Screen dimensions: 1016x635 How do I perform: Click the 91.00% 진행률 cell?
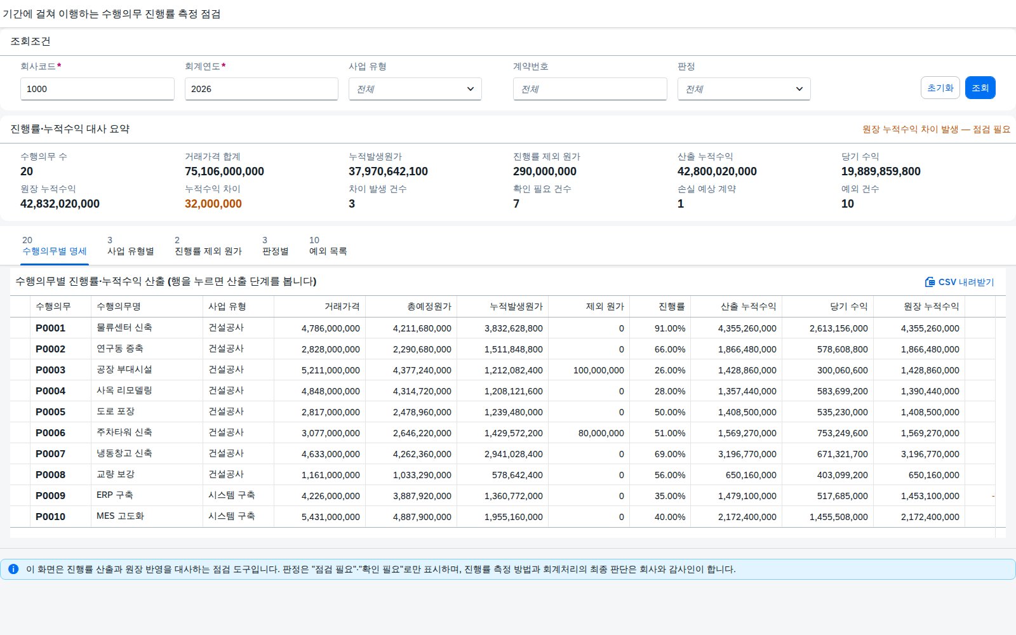click(x=660, y=328)
